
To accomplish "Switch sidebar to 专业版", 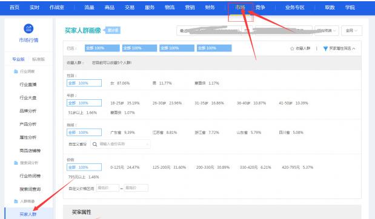I will (x=18, y=59).
